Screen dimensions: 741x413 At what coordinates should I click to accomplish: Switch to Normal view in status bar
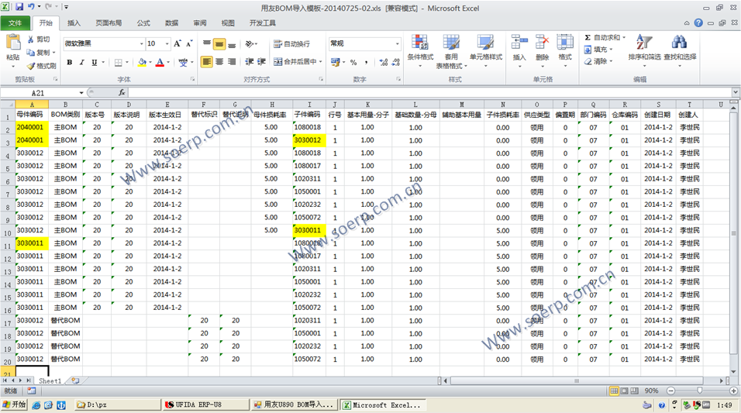(614, 391)
